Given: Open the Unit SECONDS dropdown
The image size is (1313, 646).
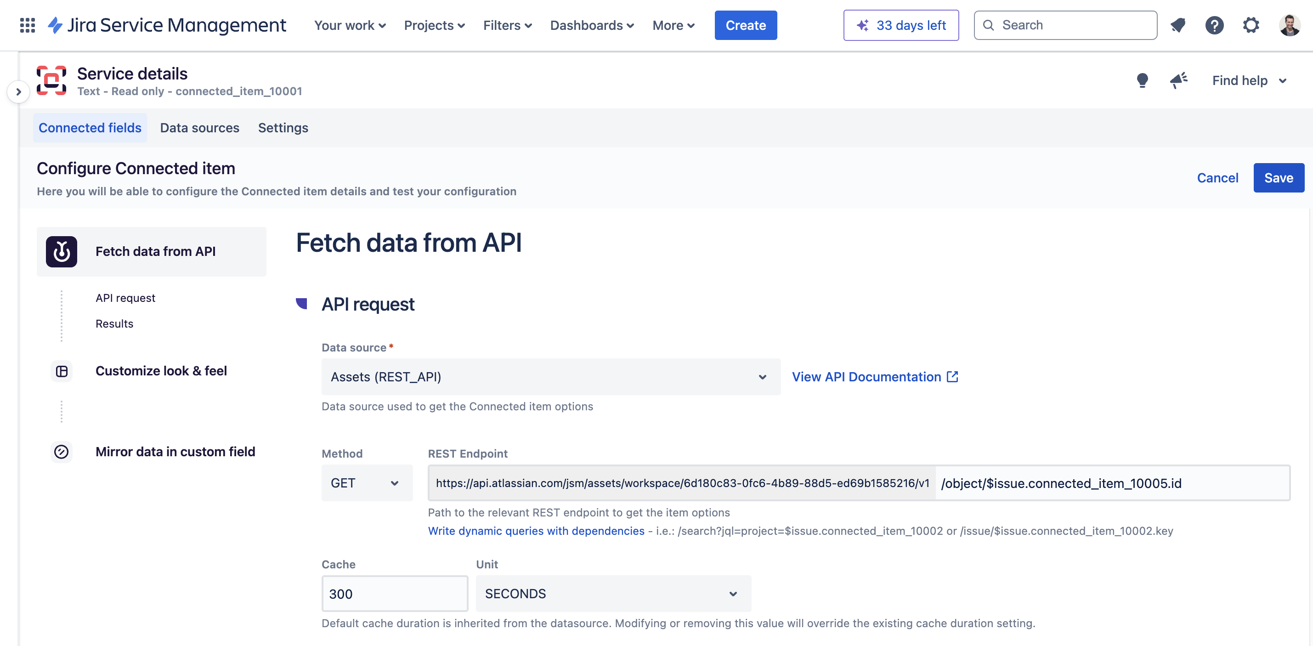Looking at the screenshot, I should pos(613,594).
